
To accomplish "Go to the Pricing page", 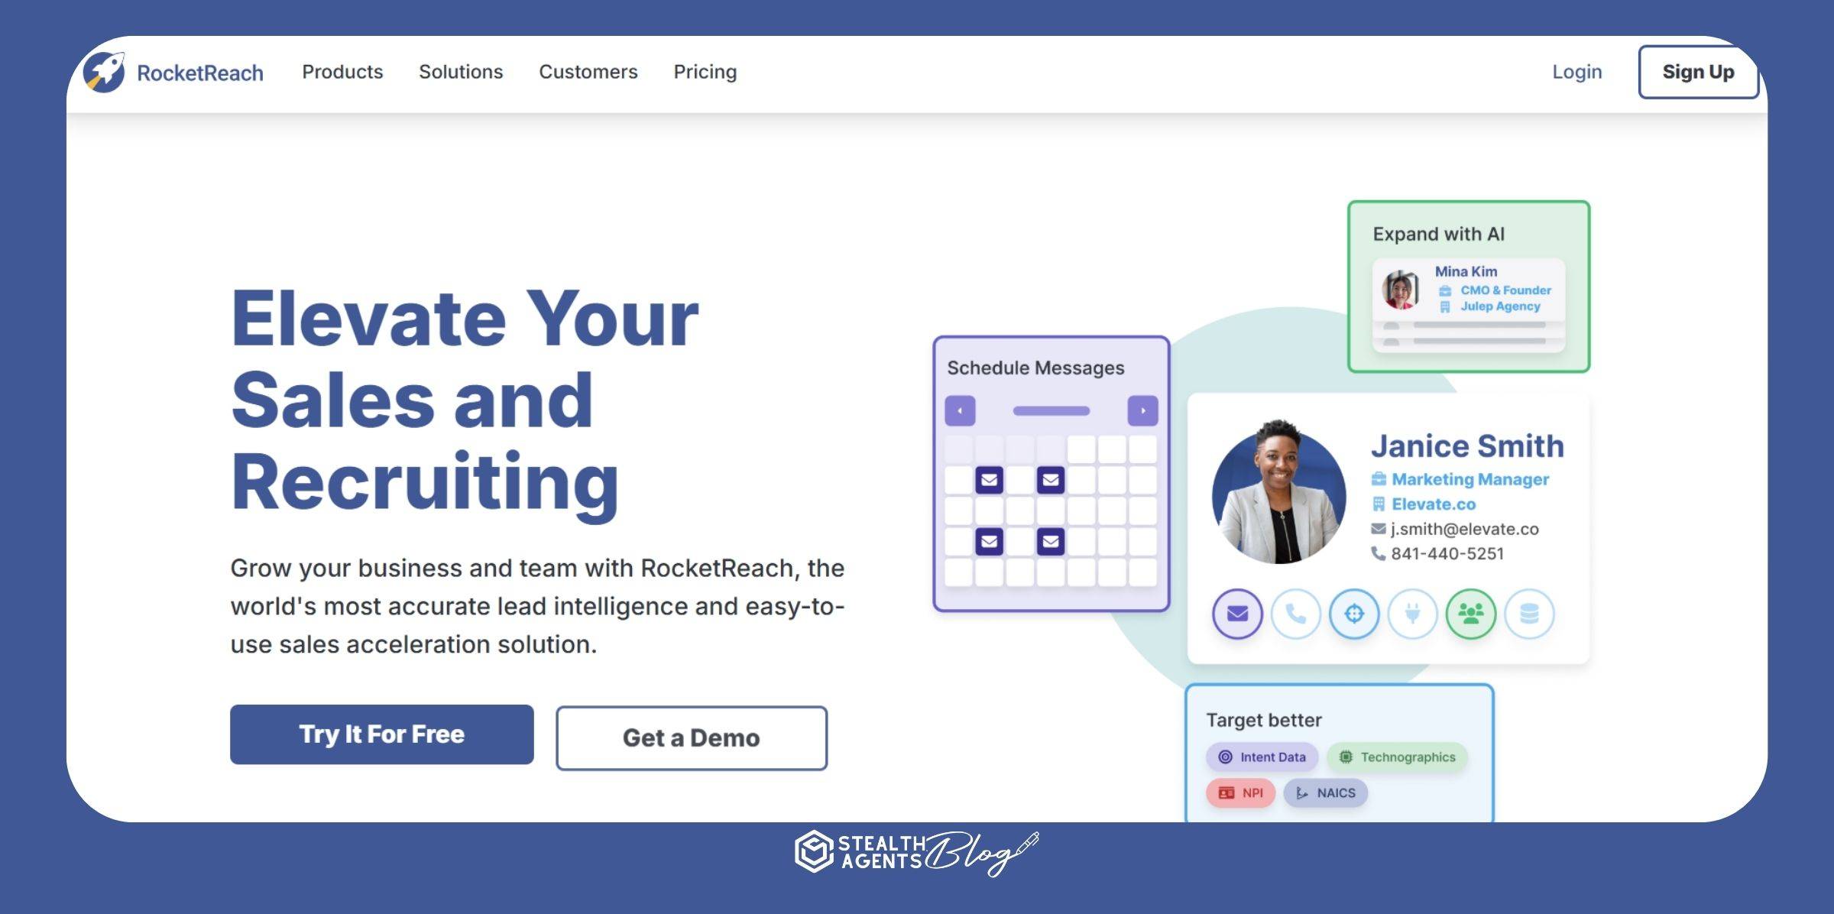I will (705, 72).
